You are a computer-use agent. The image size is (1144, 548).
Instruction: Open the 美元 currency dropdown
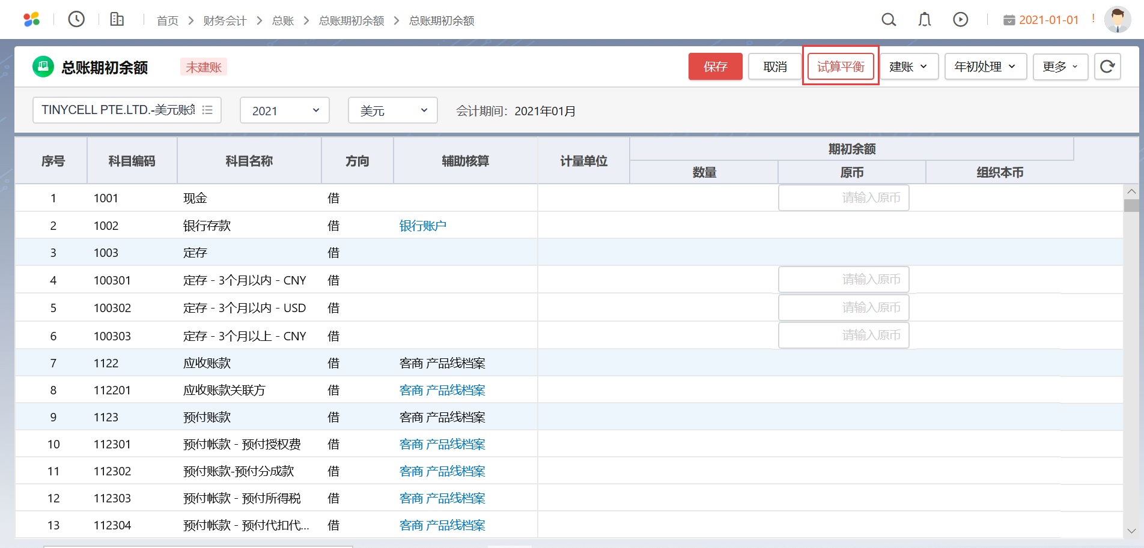pyautogui.click(x=393, y=110)
